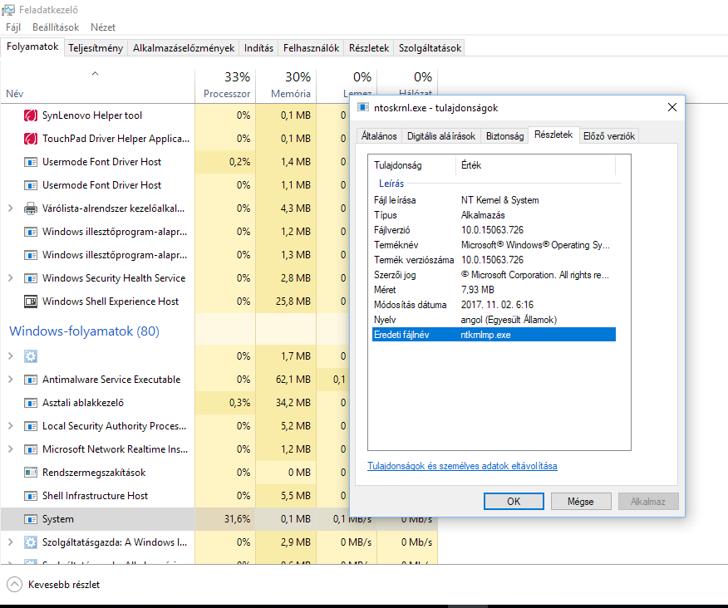Image resolution: width=728 pixels, height=608 pixels.
Task: Click the Kevesebb részlet collapse arrow icon
Action: pos(14,585)
